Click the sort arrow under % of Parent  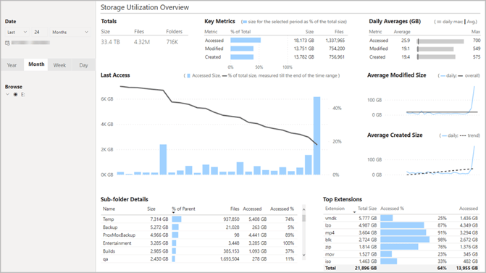tap(173, 213)
